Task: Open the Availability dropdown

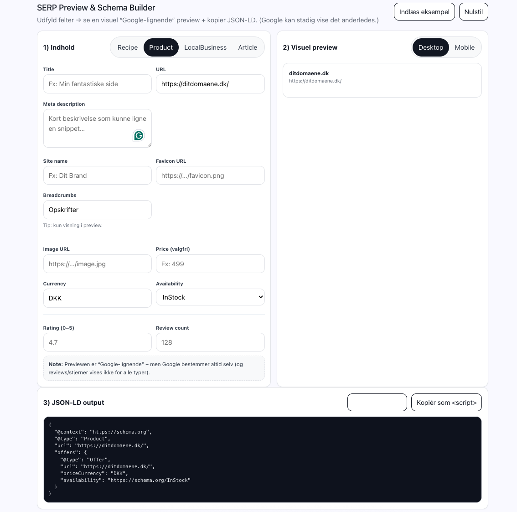Action: [210, 297]
